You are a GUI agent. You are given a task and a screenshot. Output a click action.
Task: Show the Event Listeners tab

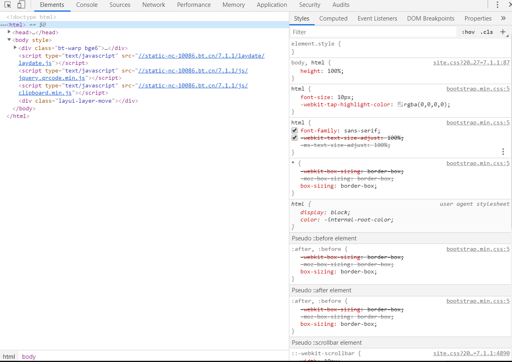coord(377,19)
